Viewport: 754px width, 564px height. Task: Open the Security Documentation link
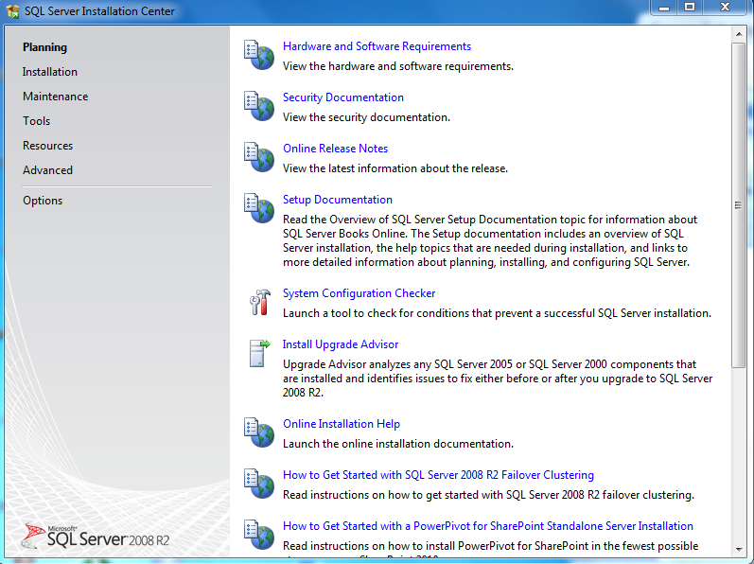(x=342, y=97)
